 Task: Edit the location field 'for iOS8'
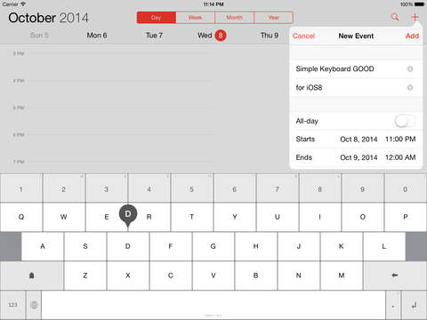pos(309,88)
